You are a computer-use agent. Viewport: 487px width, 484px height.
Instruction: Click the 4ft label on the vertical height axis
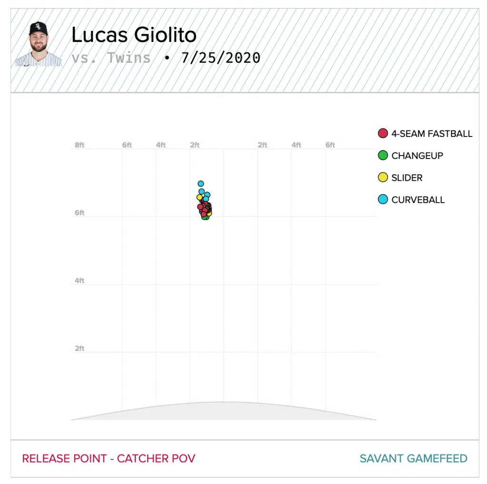coord(79,281)
